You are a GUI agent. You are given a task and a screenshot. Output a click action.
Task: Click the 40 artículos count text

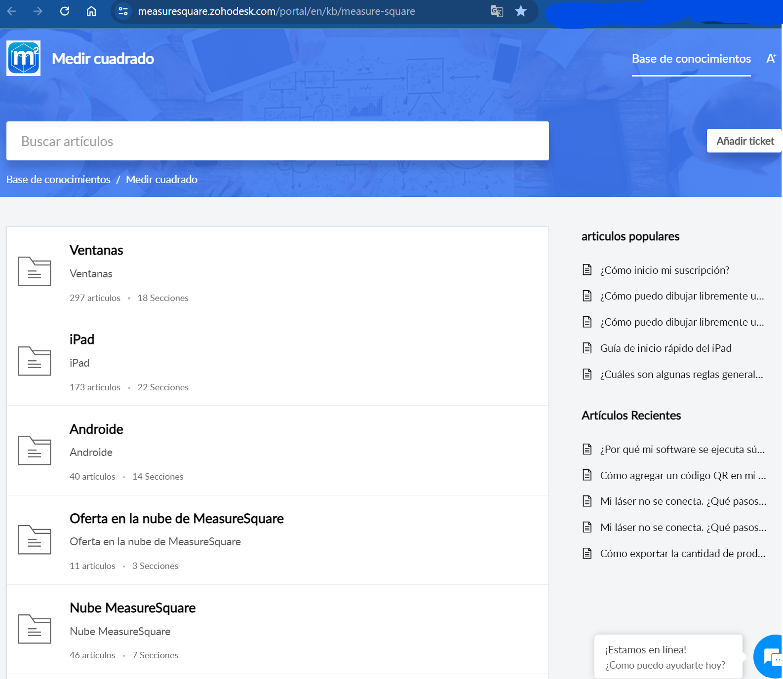click(x=92, y=476)
